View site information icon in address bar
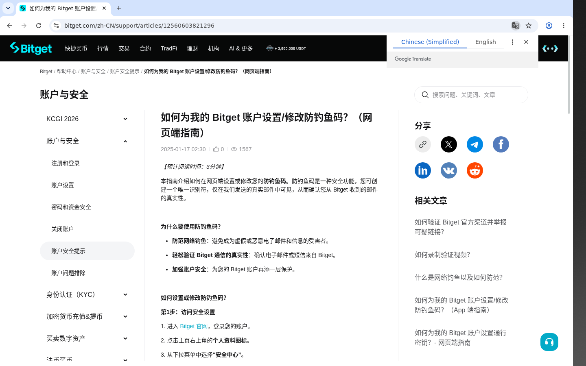This screenshot has width=586, height=366. point(56,26)
